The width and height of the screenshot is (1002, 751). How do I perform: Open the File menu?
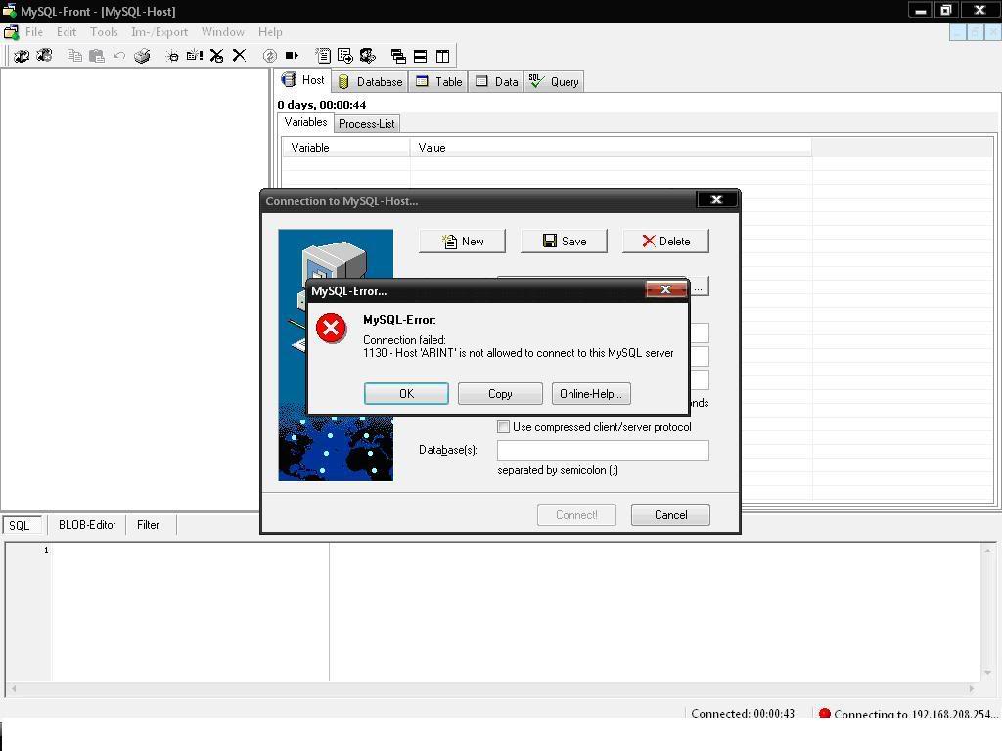pyautogui.click(x=34, y=32)
